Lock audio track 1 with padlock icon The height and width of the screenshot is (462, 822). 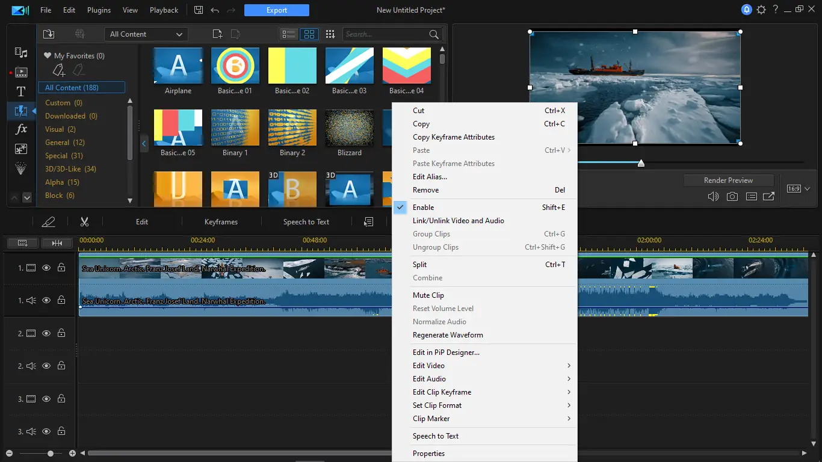[x=61, y=300]
